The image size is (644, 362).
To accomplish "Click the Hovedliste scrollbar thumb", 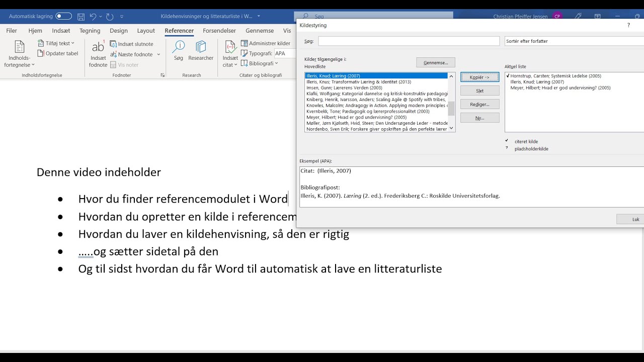I will click(x=451, y=108).
